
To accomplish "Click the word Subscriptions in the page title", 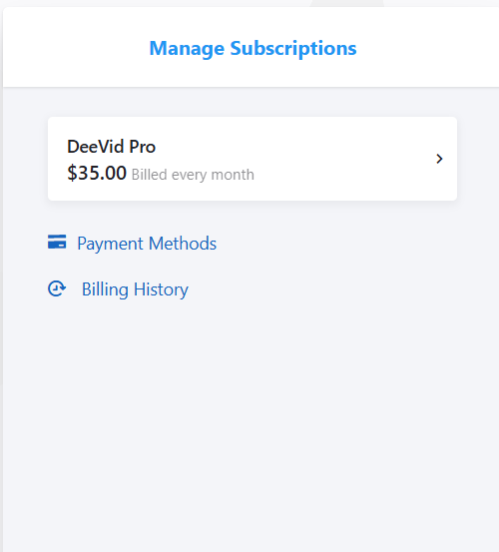I will point(293,49).
